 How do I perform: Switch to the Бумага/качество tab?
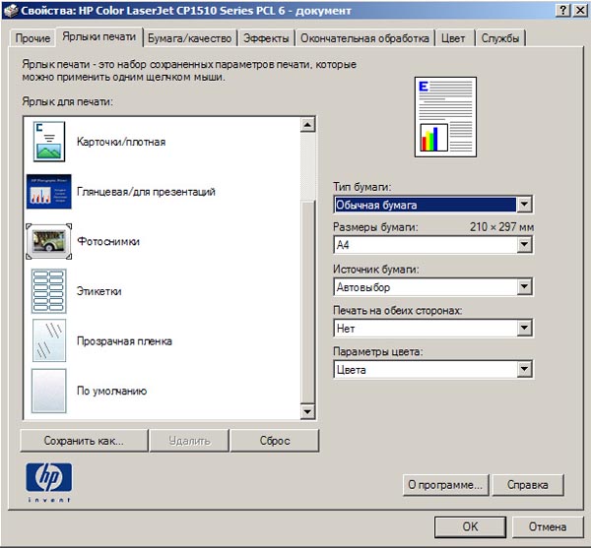189,38
